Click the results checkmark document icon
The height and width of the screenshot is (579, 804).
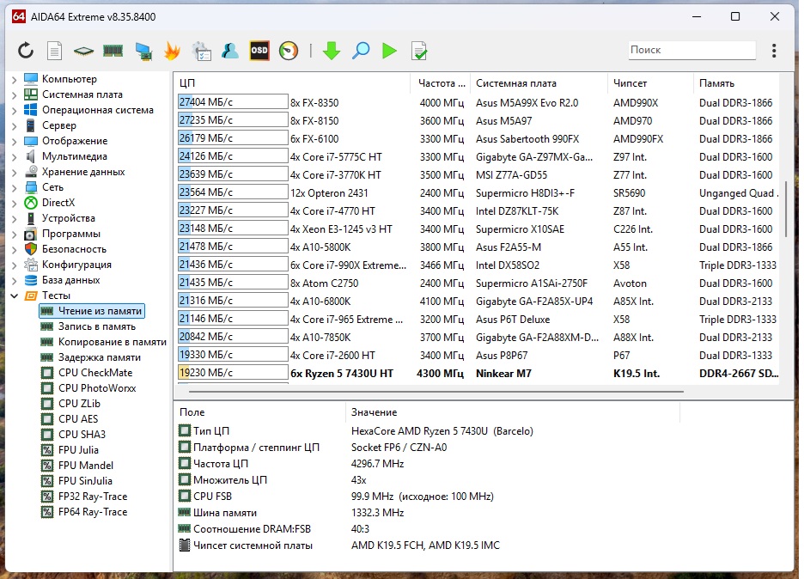point(419,51)
